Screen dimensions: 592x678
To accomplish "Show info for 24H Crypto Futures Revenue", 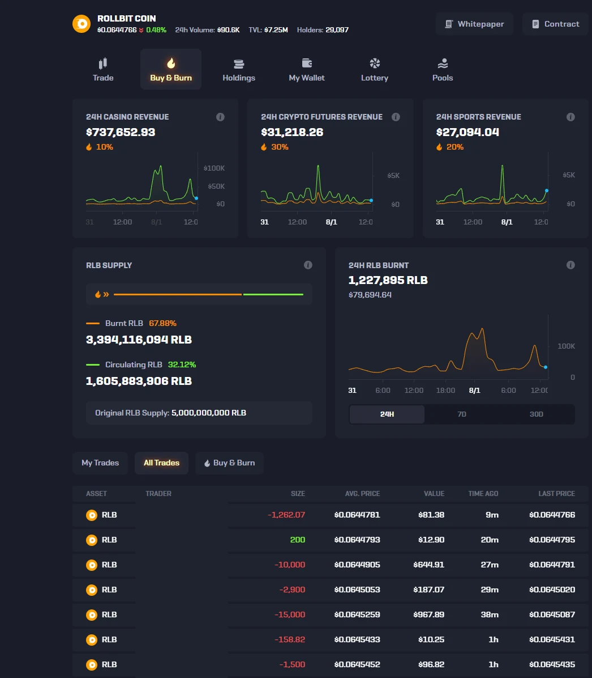I will (396, 117).
